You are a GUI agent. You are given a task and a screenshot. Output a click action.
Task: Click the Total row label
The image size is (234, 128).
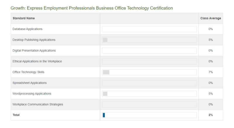(x=16, y=115)
